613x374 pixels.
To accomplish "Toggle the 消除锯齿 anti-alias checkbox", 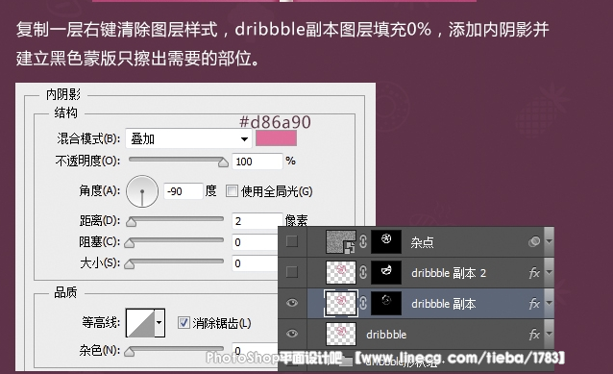I will click(184, 323).
